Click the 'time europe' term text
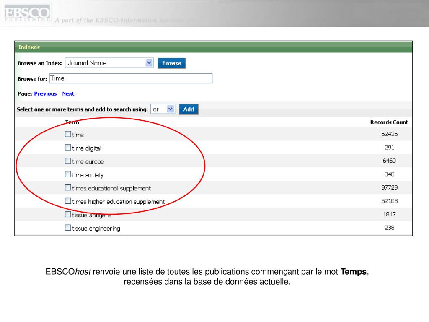Viewport: 429px width, 322px height. point(88,161)
